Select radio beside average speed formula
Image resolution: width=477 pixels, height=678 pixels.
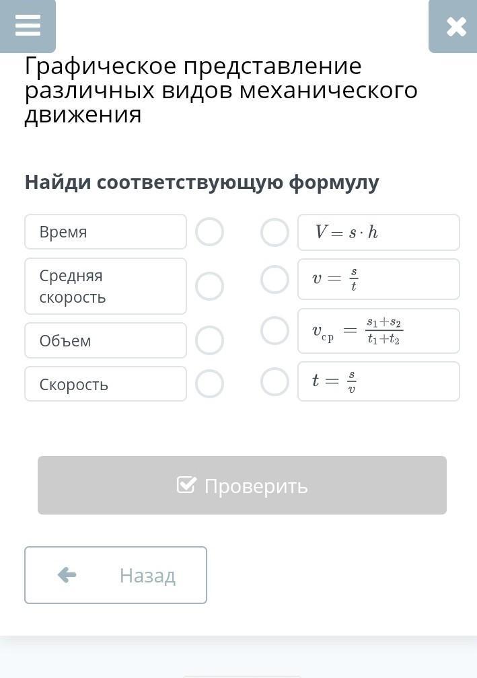(274, 331)
